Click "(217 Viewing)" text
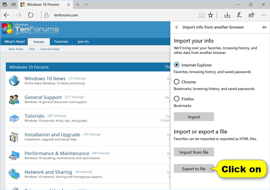This screenshot has height=190, width=270. [x=74, y=97]
